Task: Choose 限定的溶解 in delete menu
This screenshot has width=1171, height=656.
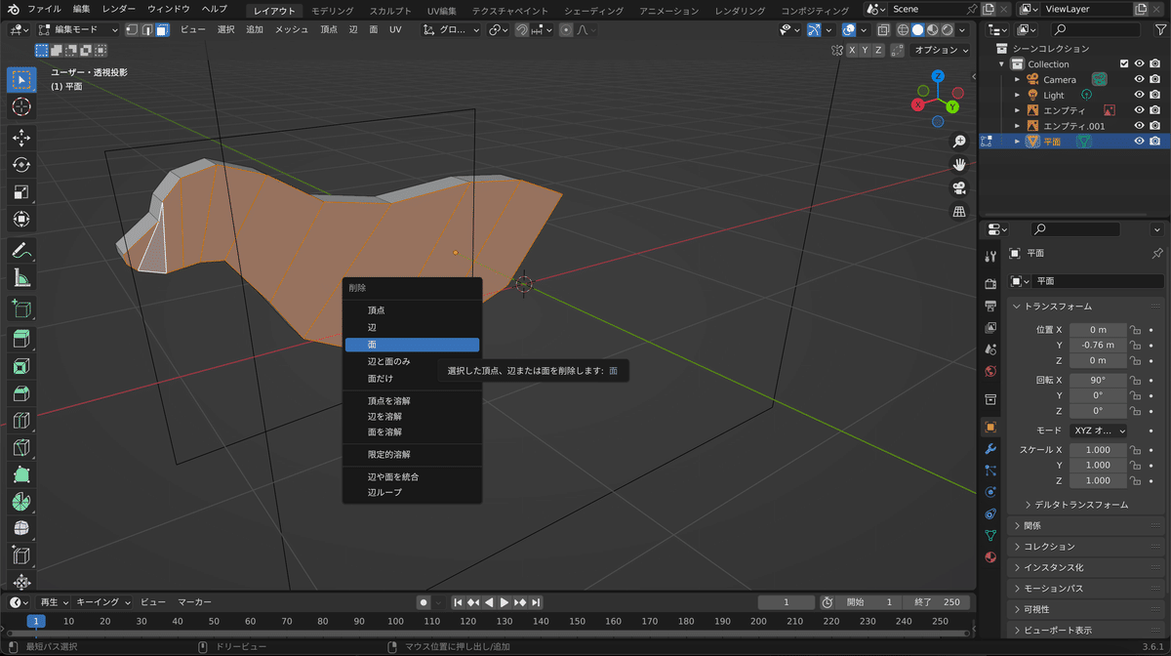Action: pyautogui.click(x=412, y=455)
